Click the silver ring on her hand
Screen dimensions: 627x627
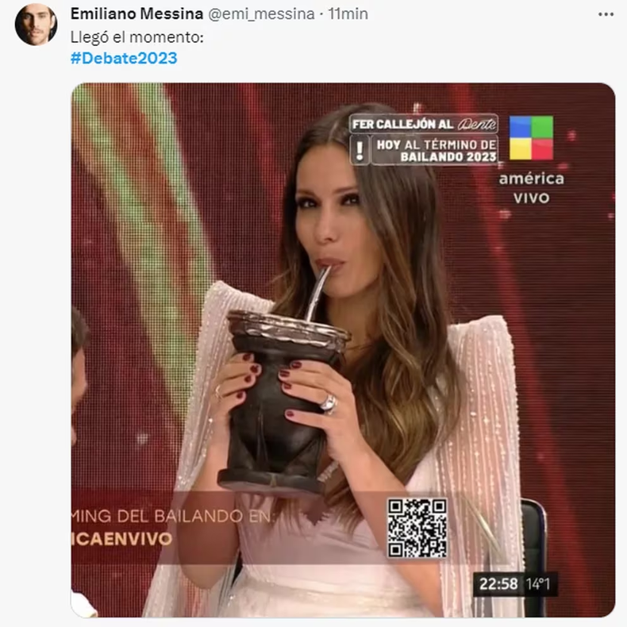328,402
